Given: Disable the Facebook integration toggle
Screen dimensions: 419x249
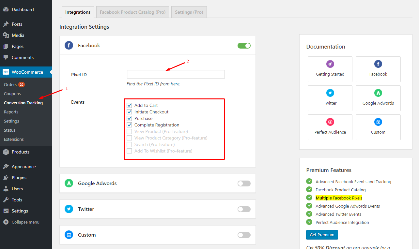Looking at the screenshot, I should pyautogui.click(x=244, y=46).
